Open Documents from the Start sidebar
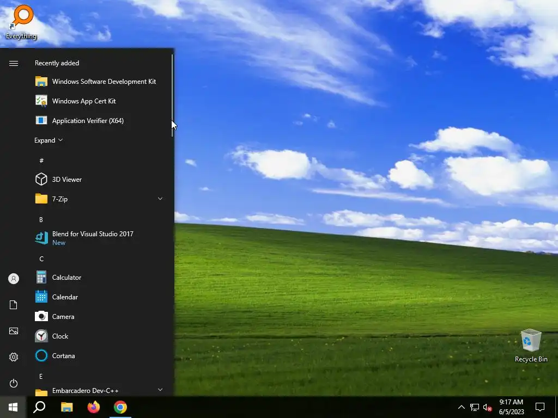This screenshot has width=558, height=418. click(x=14, y=305)
